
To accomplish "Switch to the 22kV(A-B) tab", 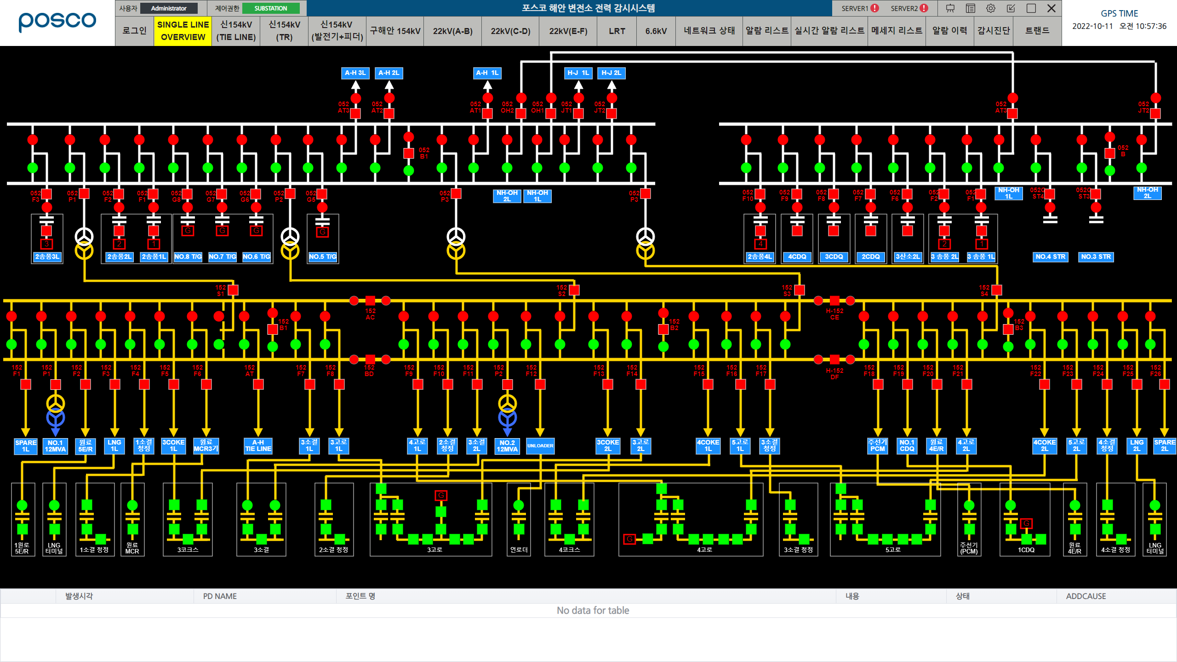I will (x=452, y=31).
